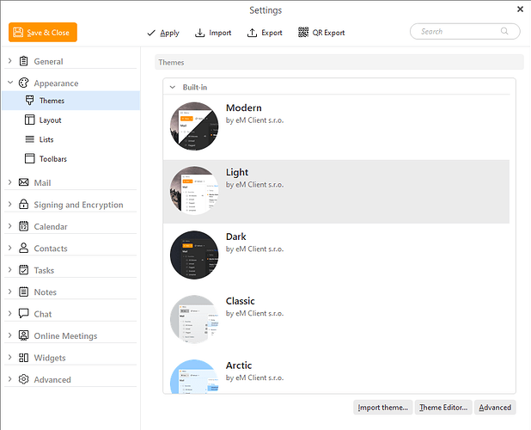This screenshot has width=531, height=430.
Task: Select the Classic theme thumbnail
Action: (x=194, y=319)
